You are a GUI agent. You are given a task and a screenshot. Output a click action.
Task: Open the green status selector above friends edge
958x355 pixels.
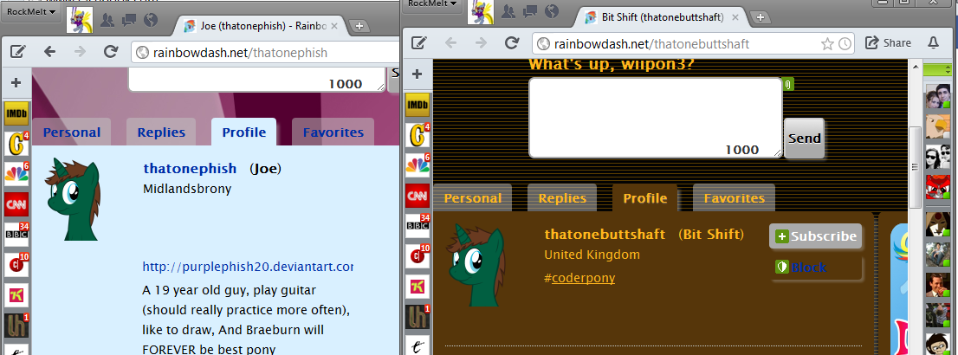(939, 70)
